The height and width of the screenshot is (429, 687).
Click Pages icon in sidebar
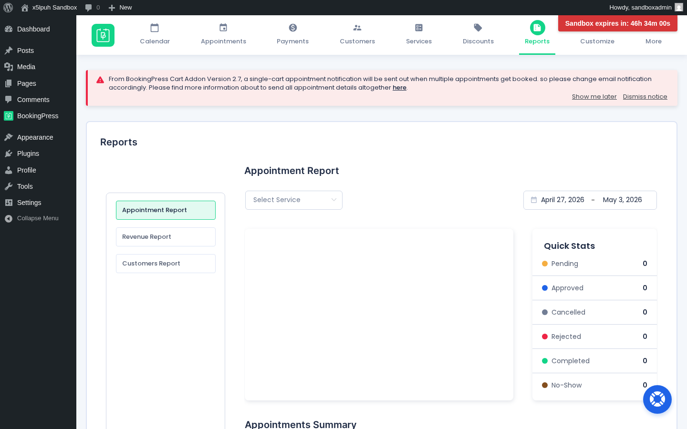(9, 83)
